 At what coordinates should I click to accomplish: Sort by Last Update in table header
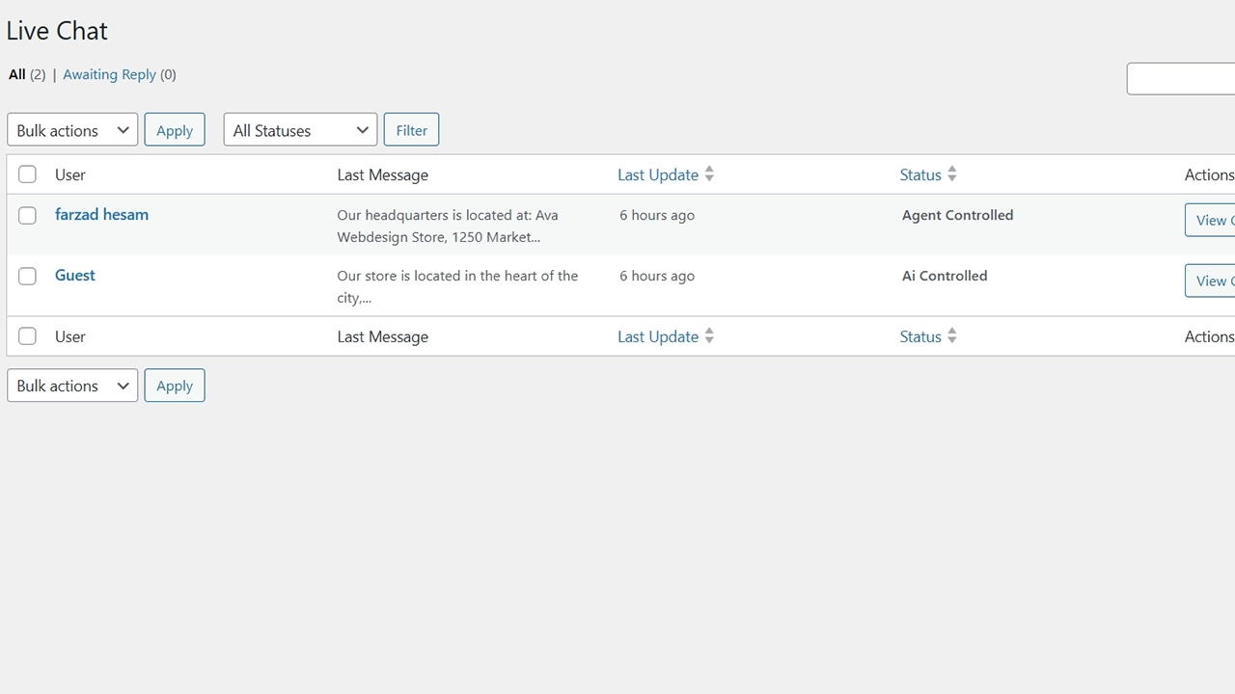click(x=658, y=174)
